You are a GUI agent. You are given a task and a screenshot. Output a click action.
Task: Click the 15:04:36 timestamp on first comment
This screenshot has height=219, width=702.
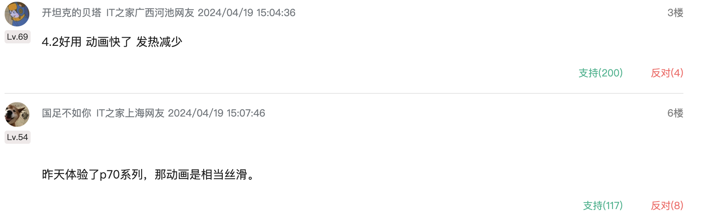pyautogui.click(x=276, y=13)
